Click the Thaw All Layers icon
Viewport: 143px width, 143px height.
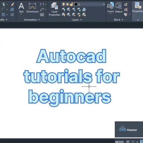pyautogui.click(x=74, y=15)
